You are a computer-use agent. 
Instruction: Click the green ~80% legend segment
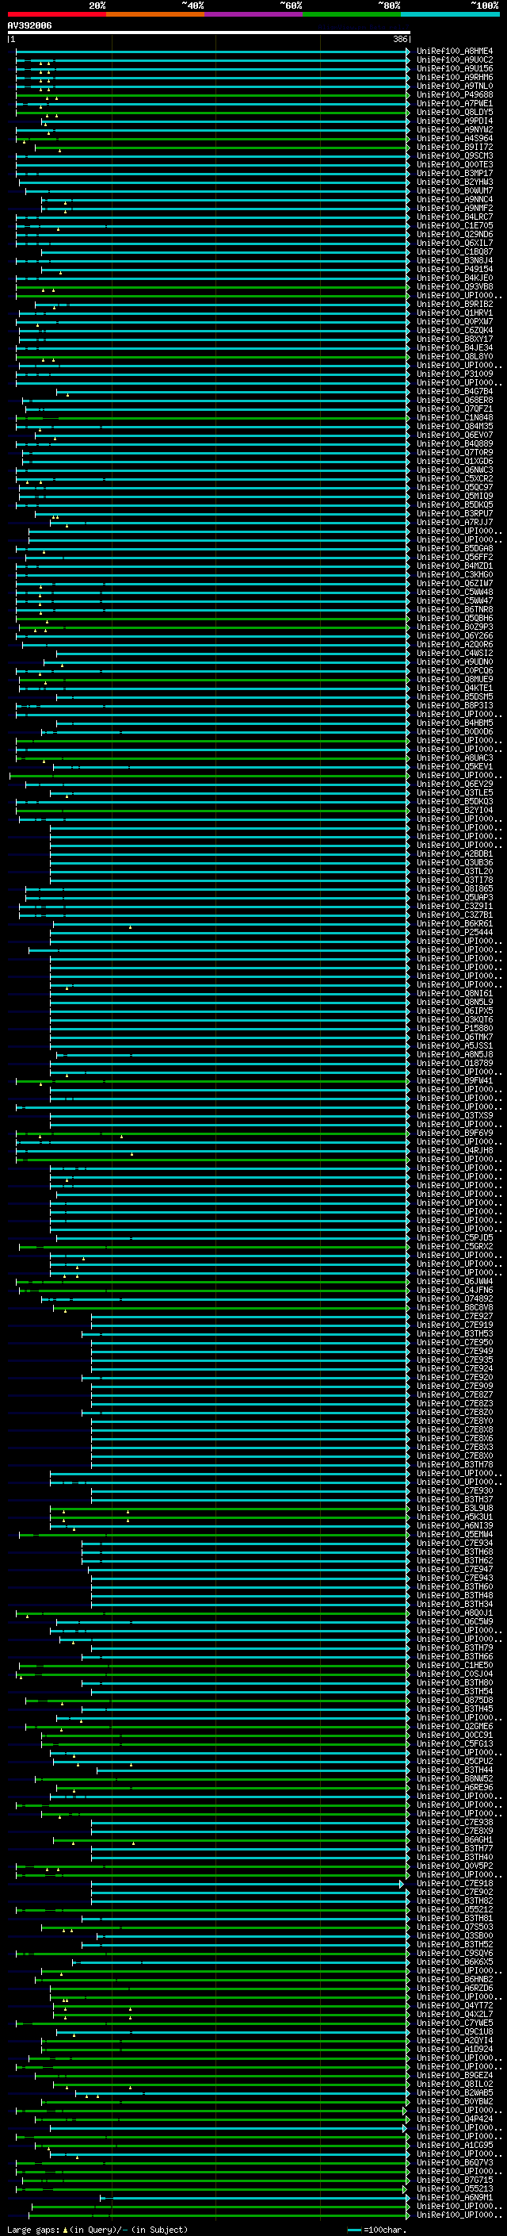tap(352, 14)
